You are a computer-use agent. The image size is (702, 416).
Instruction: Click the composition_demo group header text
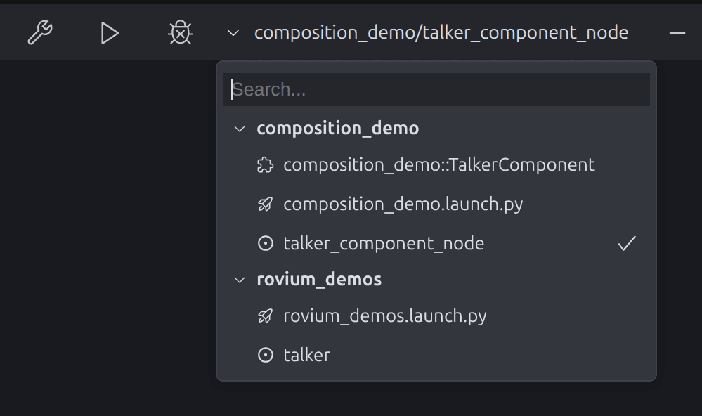337,129
